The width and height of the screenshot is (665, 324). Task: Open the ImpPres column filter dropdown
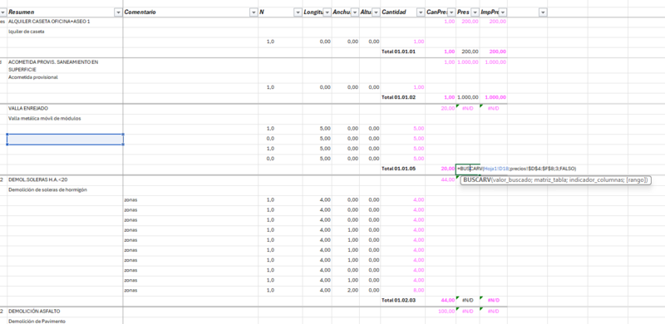503,12
